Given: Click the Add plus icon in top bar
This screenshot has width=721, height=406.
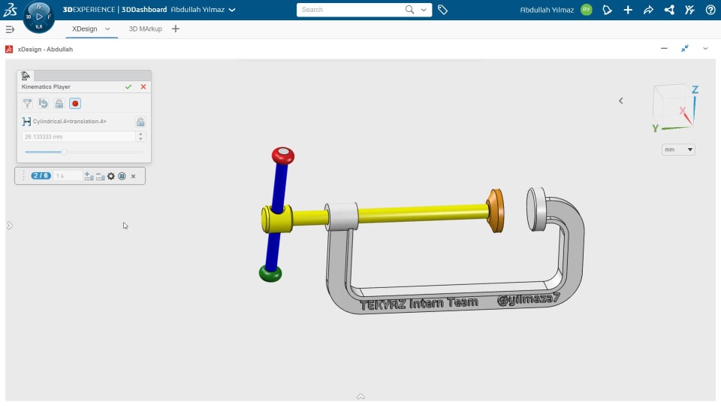Looking at the screenshot, I should coord(628,10).
